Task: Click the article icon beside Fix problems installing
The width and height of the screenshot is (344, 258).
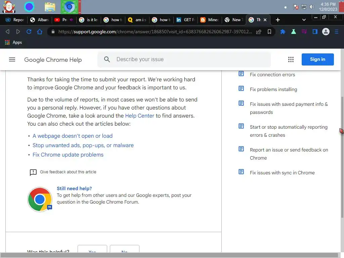Action: [x=241, y=88]
